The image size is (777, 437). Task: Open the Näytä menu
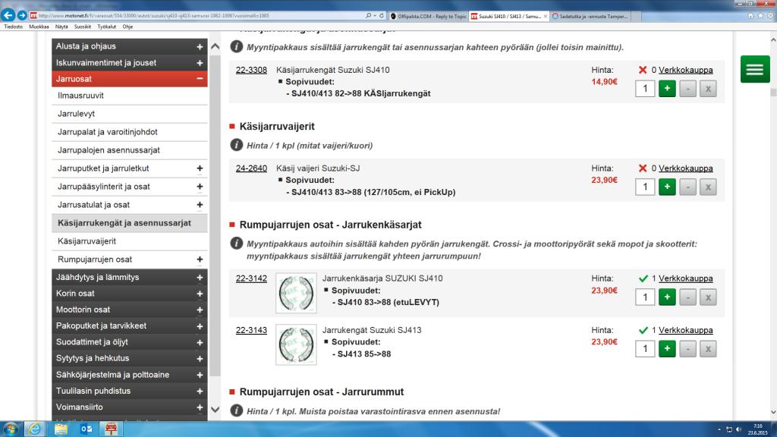tap(61, 27)
